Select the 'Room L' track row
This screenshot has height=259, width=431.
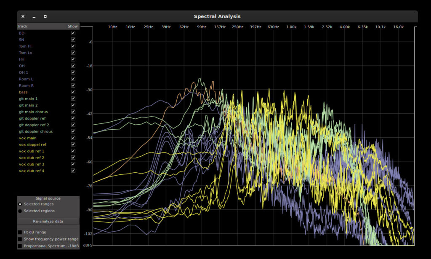pyautogui.click(x=48, y=79)
